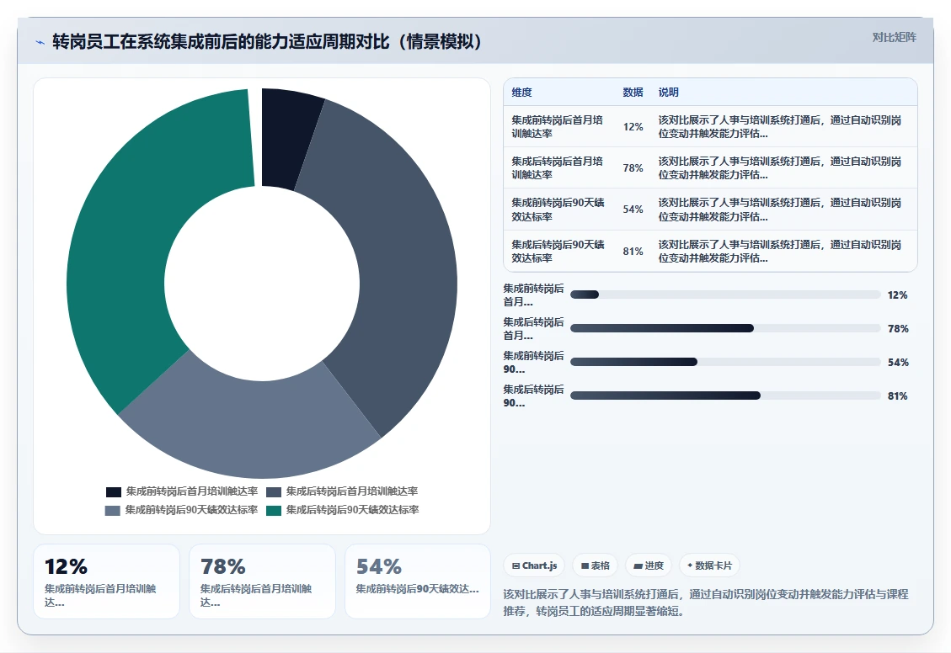Image resolution: width=951 pixels, height=653 pixels.
Task: Click the 78% data card
Action: pos(262,581)
